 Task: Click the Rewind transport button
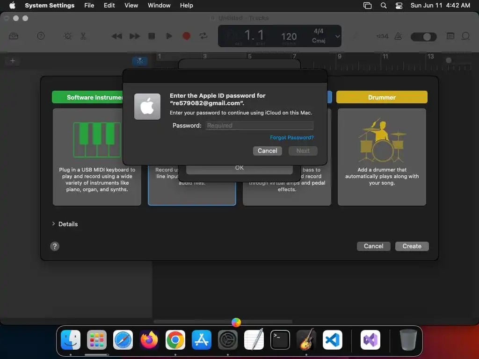116,36
